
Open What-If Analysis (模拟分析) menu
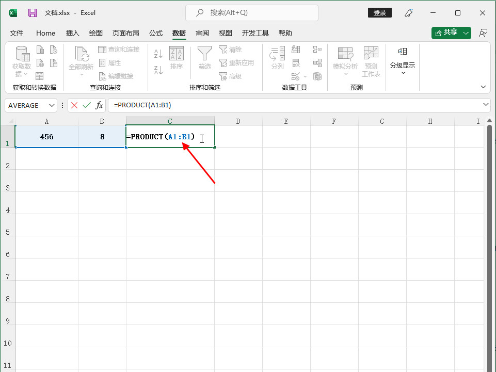point(345,62)
